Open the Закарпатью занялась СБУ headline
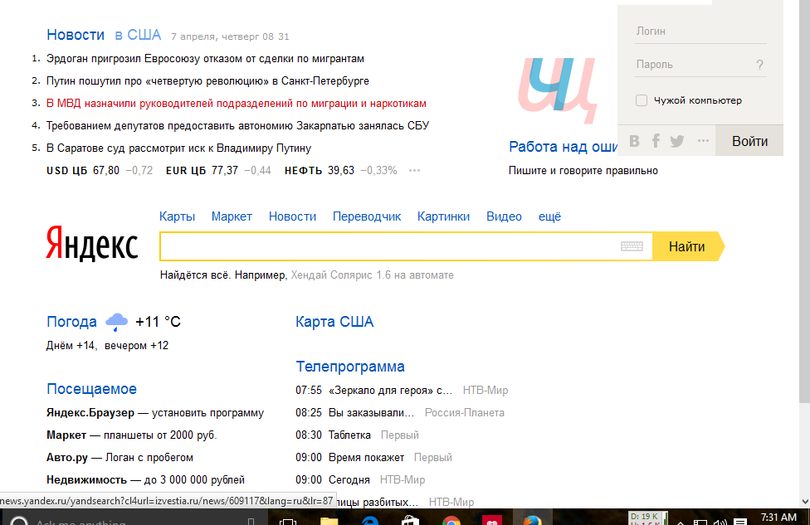Image resolution: width=810 pixels, height=525 pixels. pyautogui.click(x=237, y=125)
